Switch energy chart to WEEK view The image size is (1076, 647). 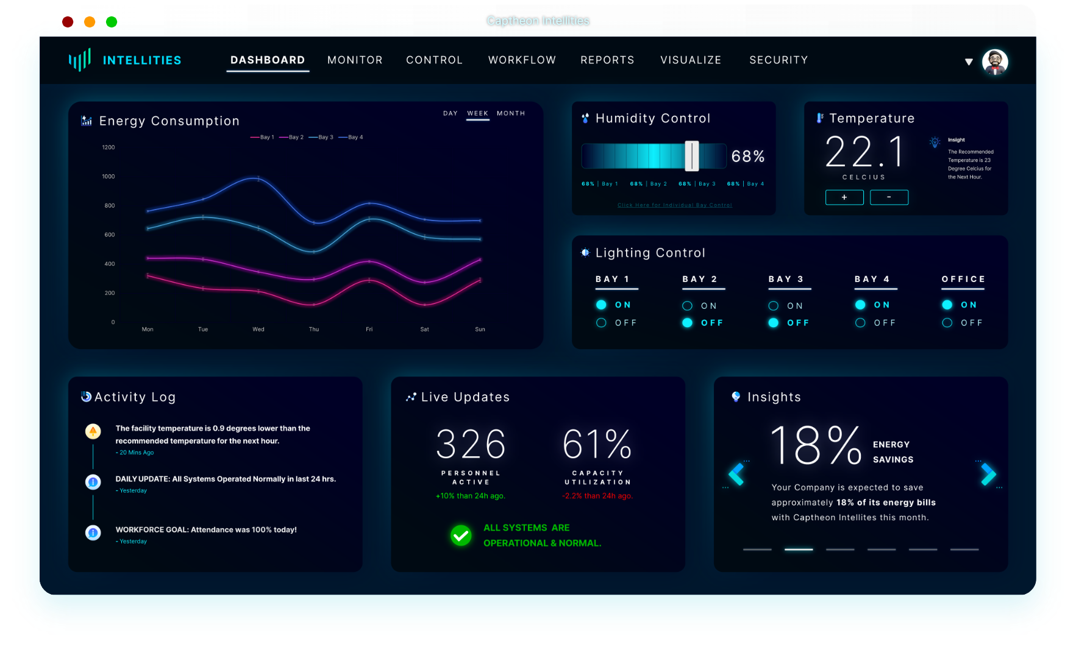point(478,113)
